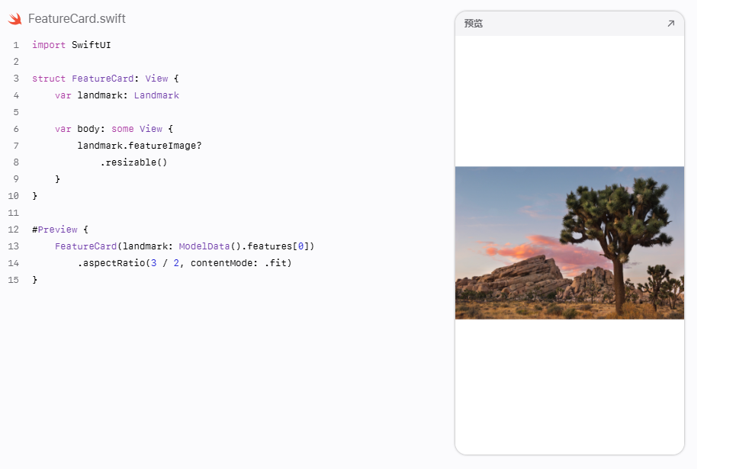This screenshot has width=736, height=469.
Task: Click the 'var landmark: Landmark' line
Action: 117,95
